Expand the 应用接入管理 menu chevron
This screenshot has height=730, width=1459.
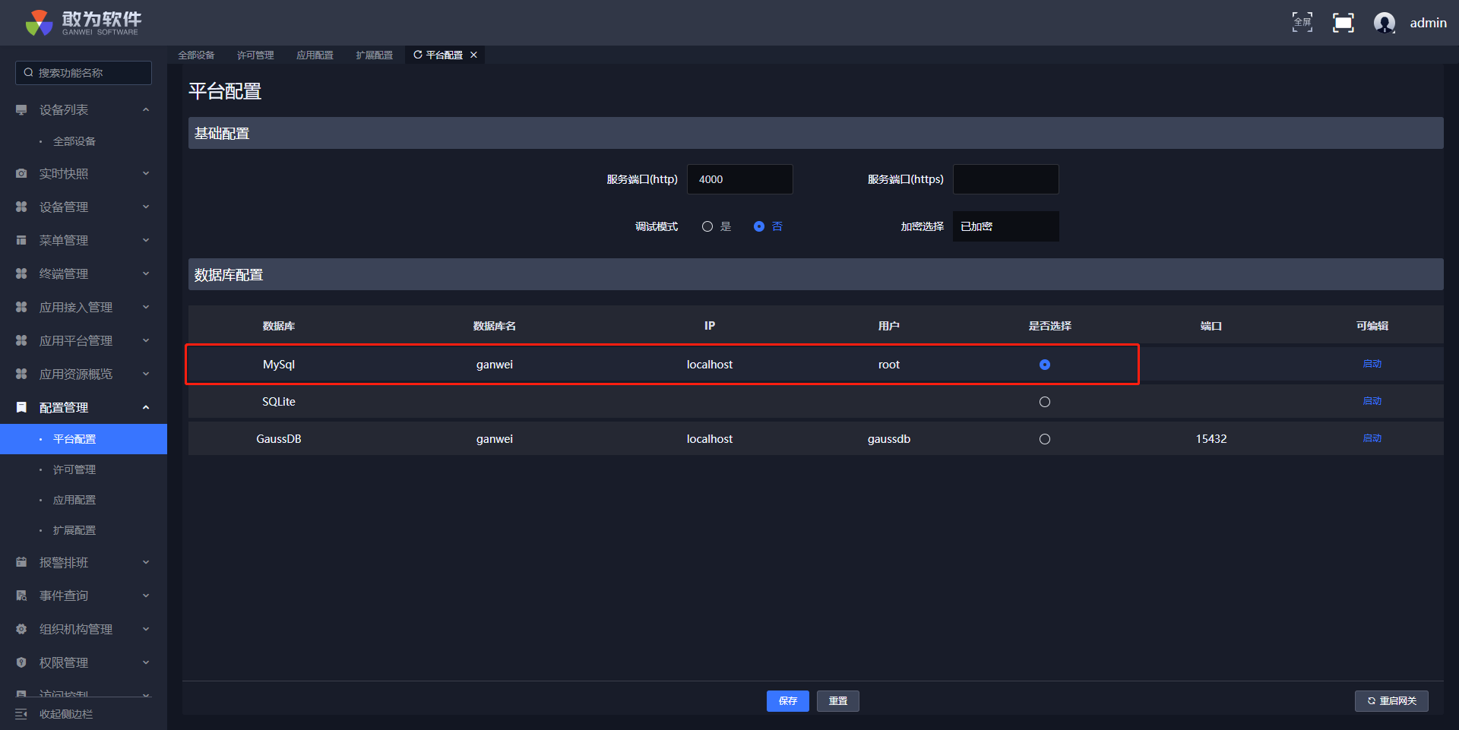[x=146, y=308]
